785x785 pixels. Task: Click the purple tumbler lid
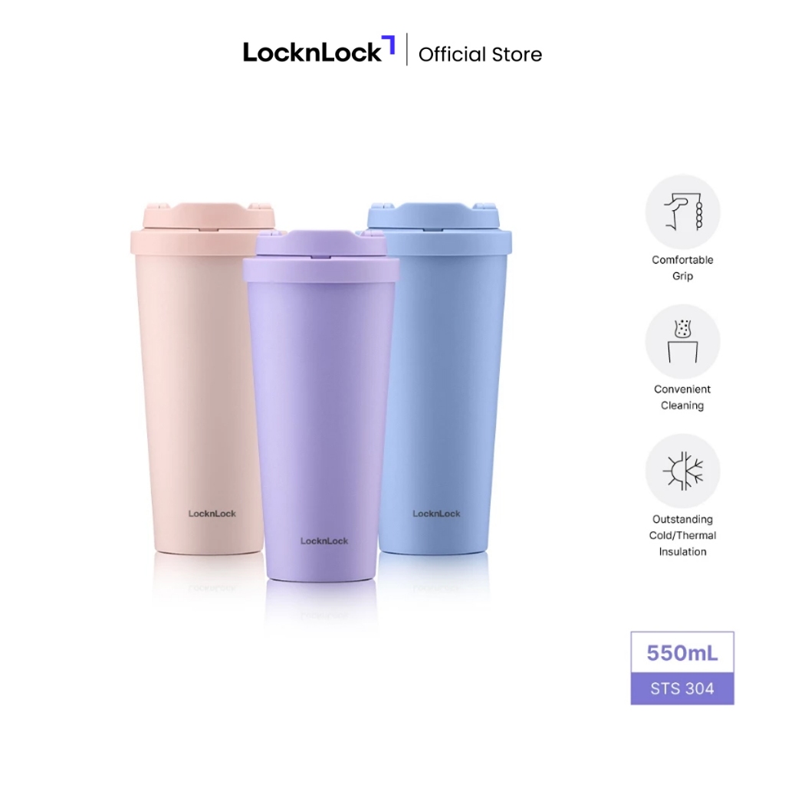click(x=321, y=255)
